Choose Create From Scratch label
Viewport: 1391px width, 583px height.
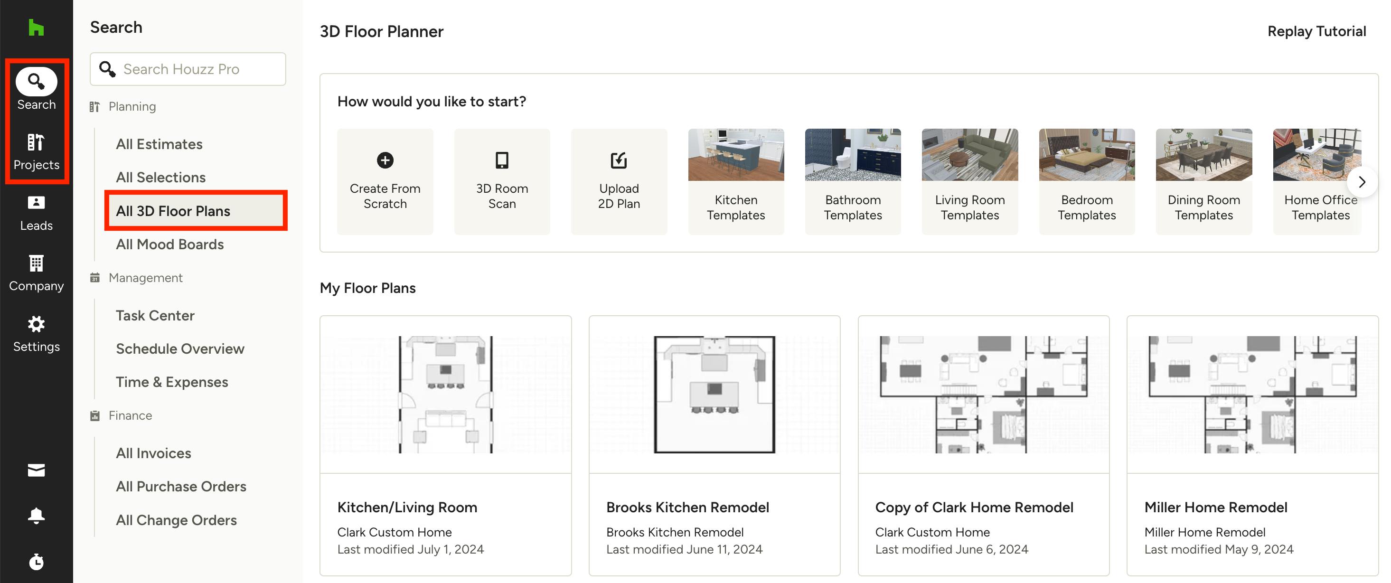pyautogui.click(x=385, y=196)
